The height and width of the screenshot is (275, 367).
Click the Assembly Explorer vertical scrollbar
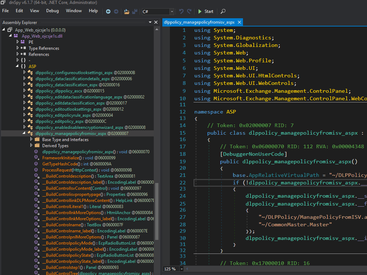156,211
